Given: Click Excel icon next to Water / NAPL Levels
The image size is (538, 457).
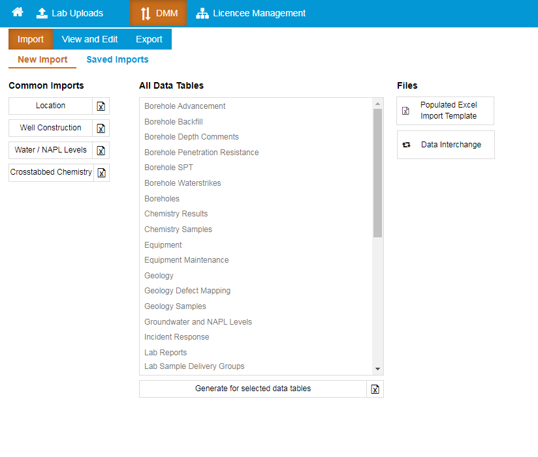Looking at the screenshot, I should point(101,151).
